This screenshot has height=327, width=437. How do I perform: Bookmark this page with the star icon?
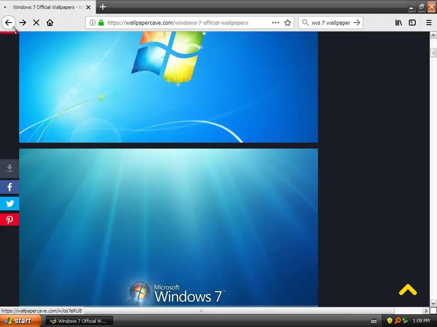tap(288, 23)
